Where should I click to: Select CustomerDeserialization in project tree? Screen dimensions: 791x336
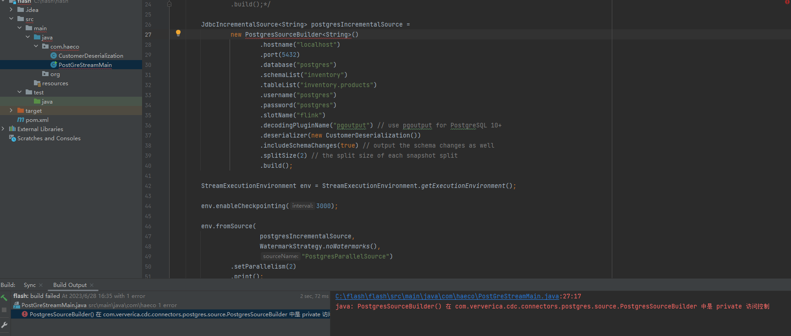tap(91, 55)
